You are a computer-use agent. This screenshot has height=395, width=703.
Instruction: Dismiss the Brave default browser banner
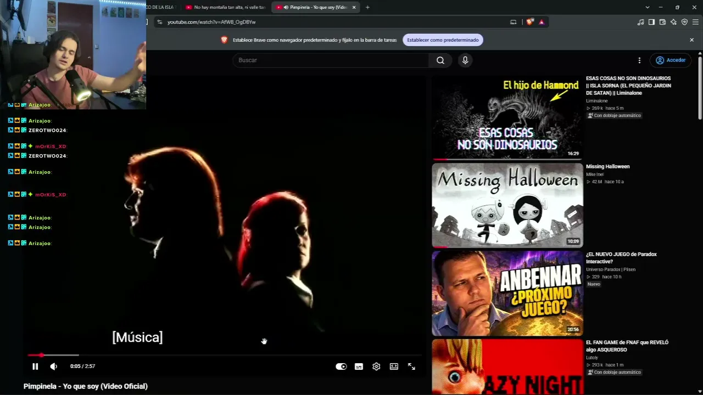coord(691,40)
